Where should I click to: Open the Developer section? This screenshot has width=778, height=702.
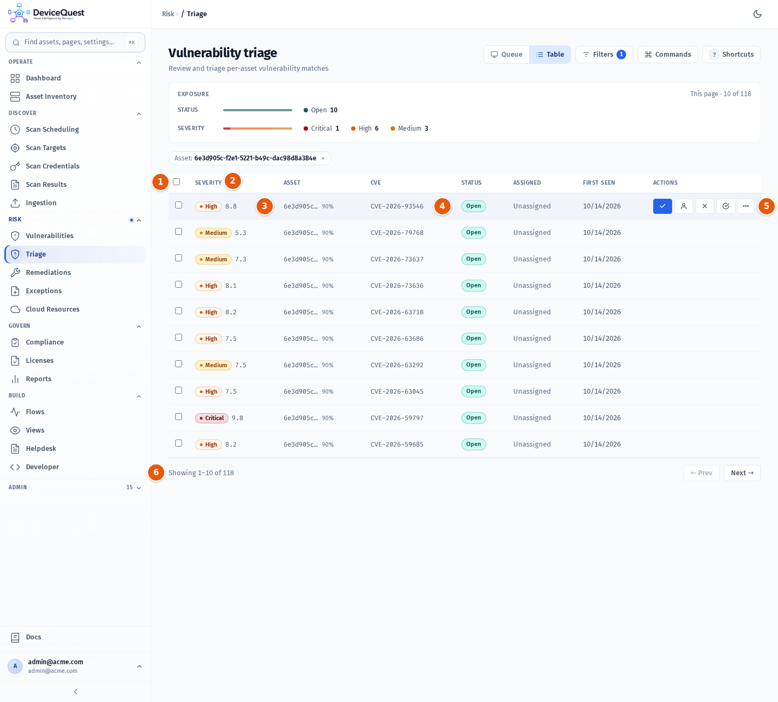pyautogui.click(x=75, y=467)
